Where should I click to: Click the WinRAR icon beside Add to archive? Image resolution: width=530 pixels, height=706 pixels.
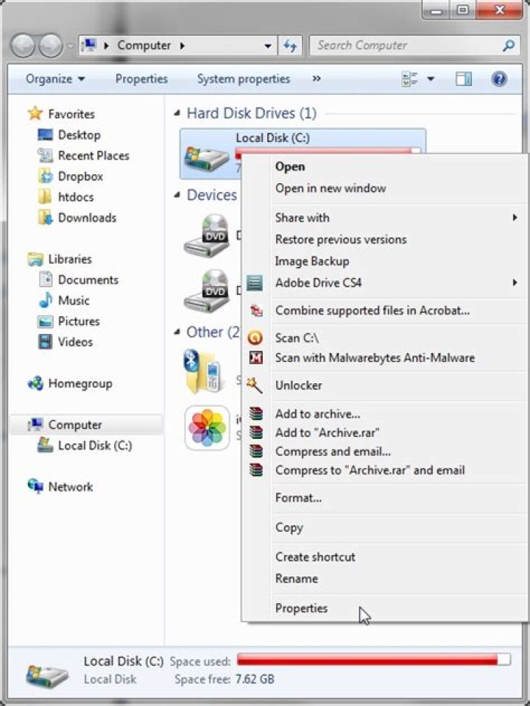click(256, 413)
